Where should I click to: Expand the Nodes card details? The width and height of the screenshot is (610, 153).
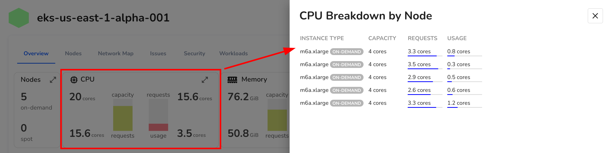53,80
